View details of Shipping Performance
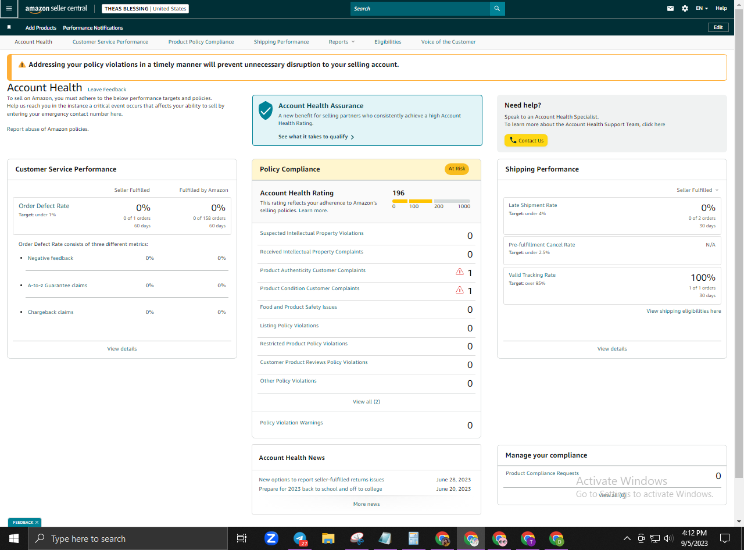The width and height of the screenshot is (744, 550). tap(612, 349)
